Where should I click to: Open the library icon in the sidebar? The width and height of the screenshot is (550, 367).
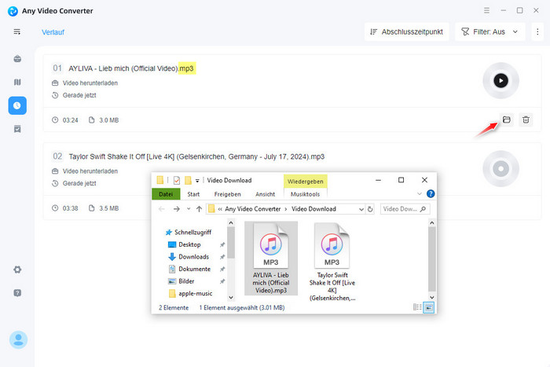17,82
